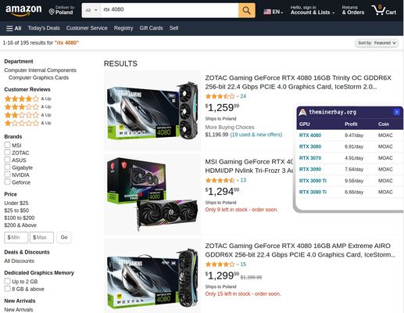Click the $ Min price input field
404x313 pixels.
(x=16, y=237)
